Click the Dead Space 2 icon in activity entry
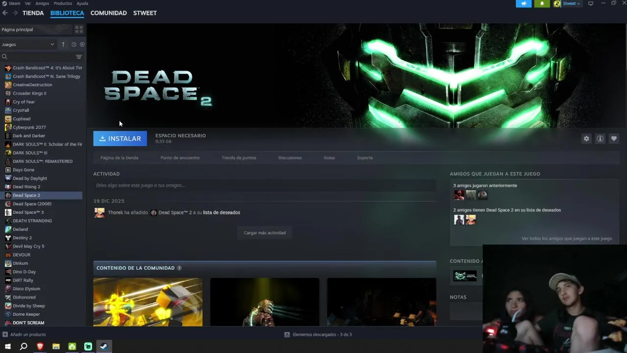The width and height of the screenshot is (627, 353). (x=154, y=213)
